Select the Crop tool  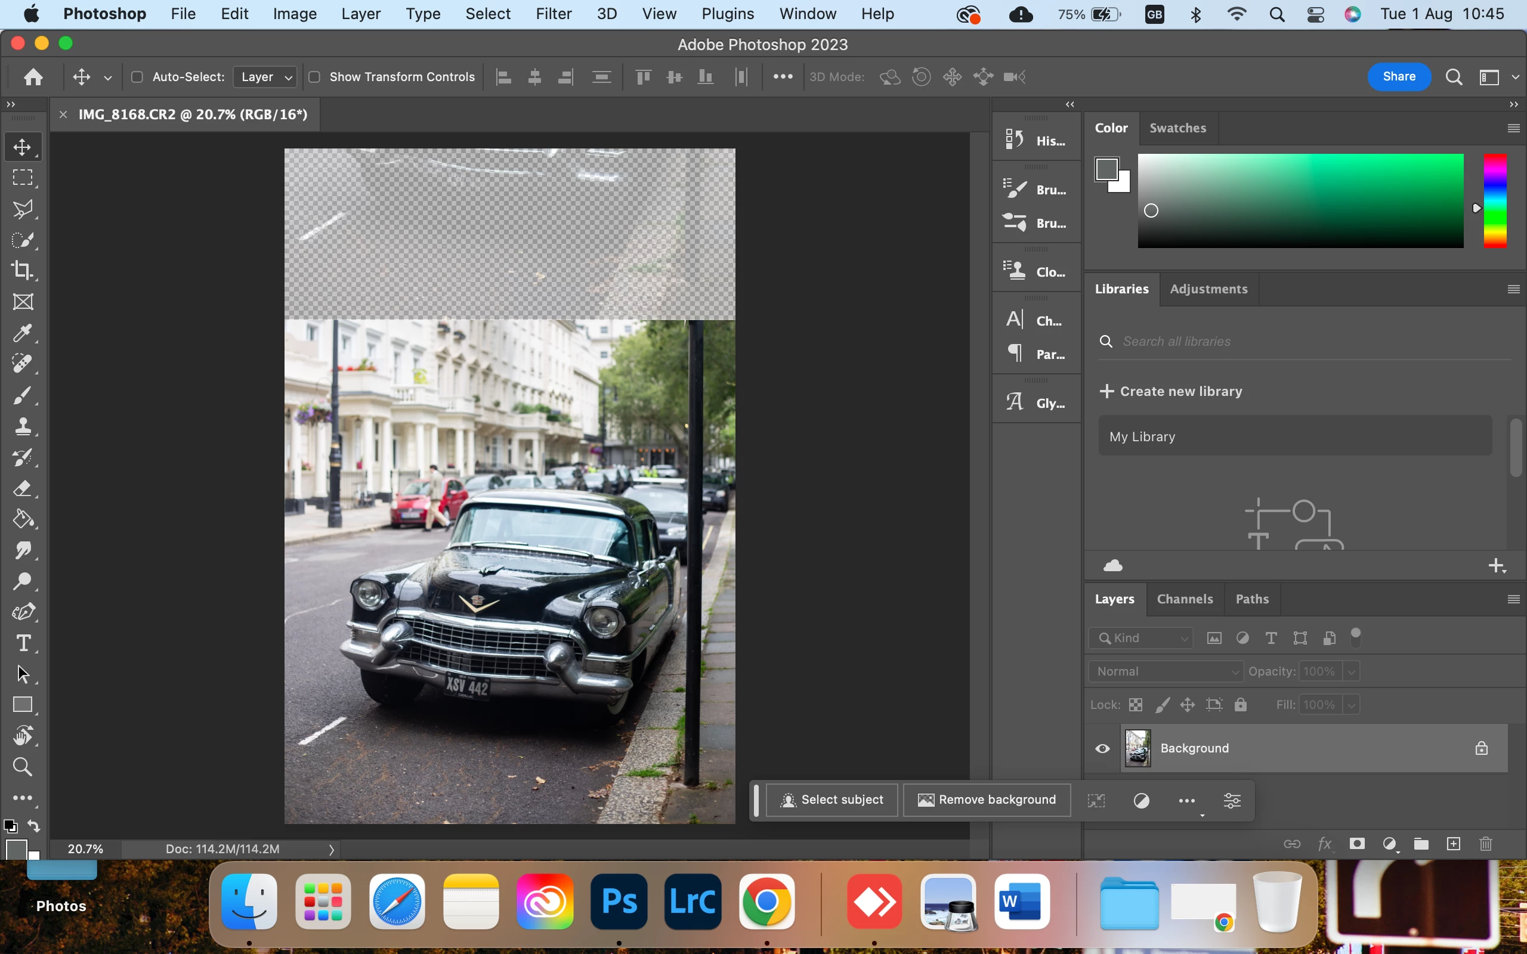click(x=23, y=270)
